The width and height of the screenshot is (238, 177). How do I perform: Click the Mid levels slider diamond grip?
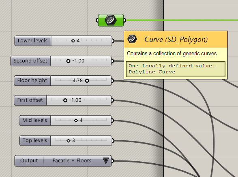(x=76, y=121)
